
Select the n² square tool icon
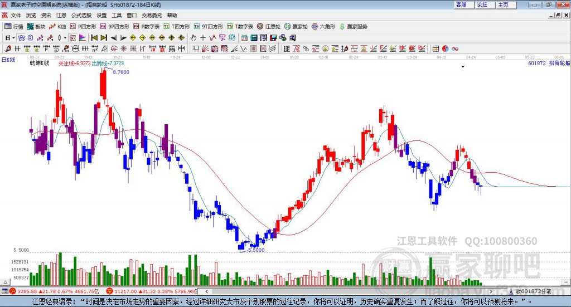point(95,48)
